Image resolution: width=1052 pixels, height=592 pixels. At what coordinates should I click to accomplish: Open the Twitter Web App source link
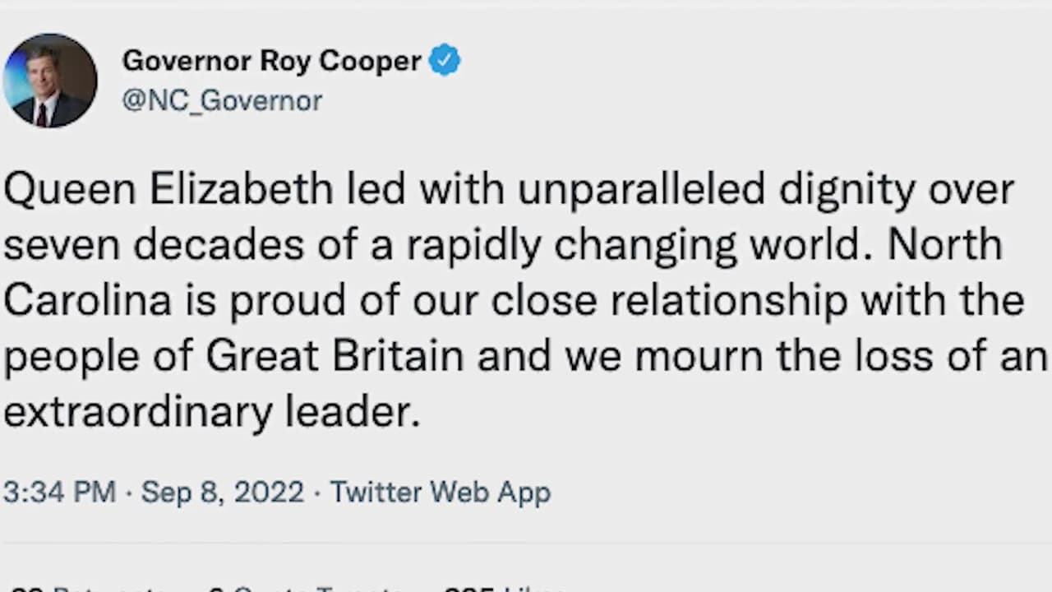440,492
